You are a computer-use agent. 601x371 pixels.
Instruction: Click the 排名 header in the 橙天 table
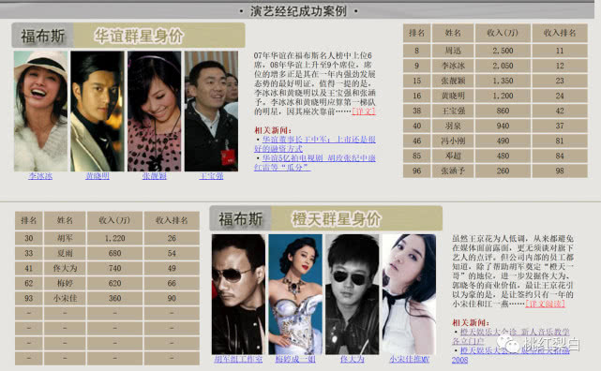click(29, 220)
